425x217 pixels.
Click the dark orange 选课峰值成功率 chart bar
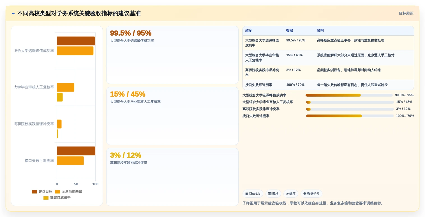pyautogui.click(x=76, y=41)
